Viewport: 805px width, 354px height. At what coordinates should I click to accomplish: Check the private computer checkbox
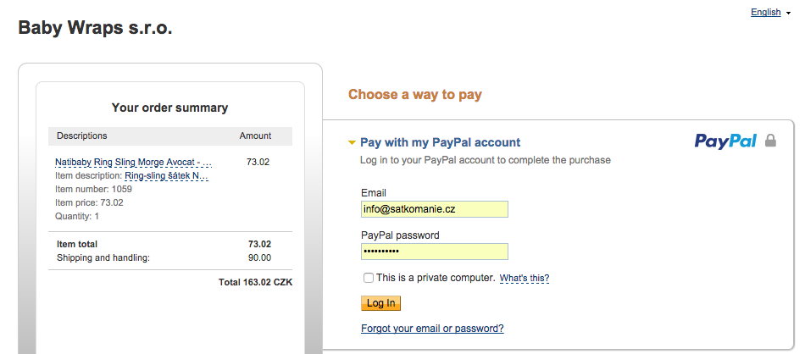coord(368,278)
